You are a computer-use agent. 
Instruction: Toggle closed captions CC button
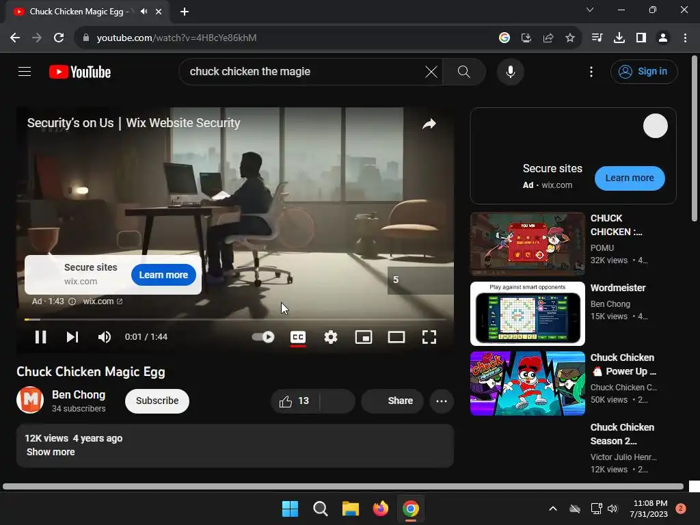[298, 337]
